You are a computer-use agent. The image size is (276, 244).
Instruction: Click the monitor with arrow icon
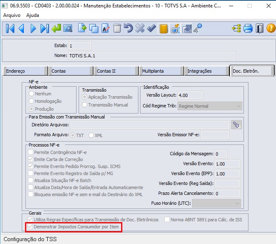coord(175,28)
